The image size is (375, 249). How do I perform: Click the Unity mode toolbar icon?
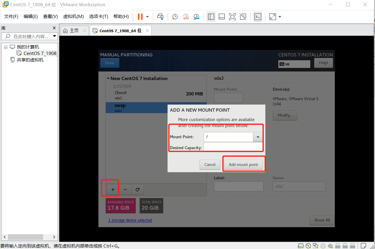pos(243,17)
